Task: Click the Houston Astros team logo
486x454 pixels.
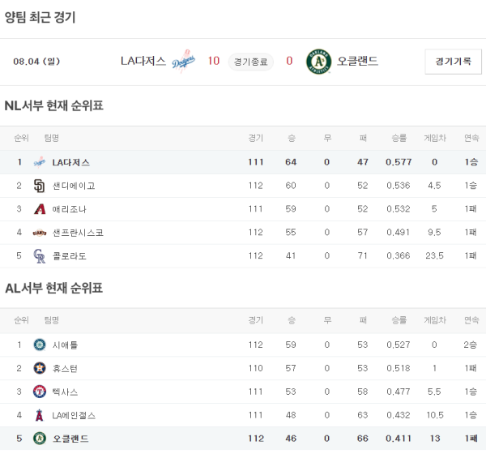Action: [39, 368]
